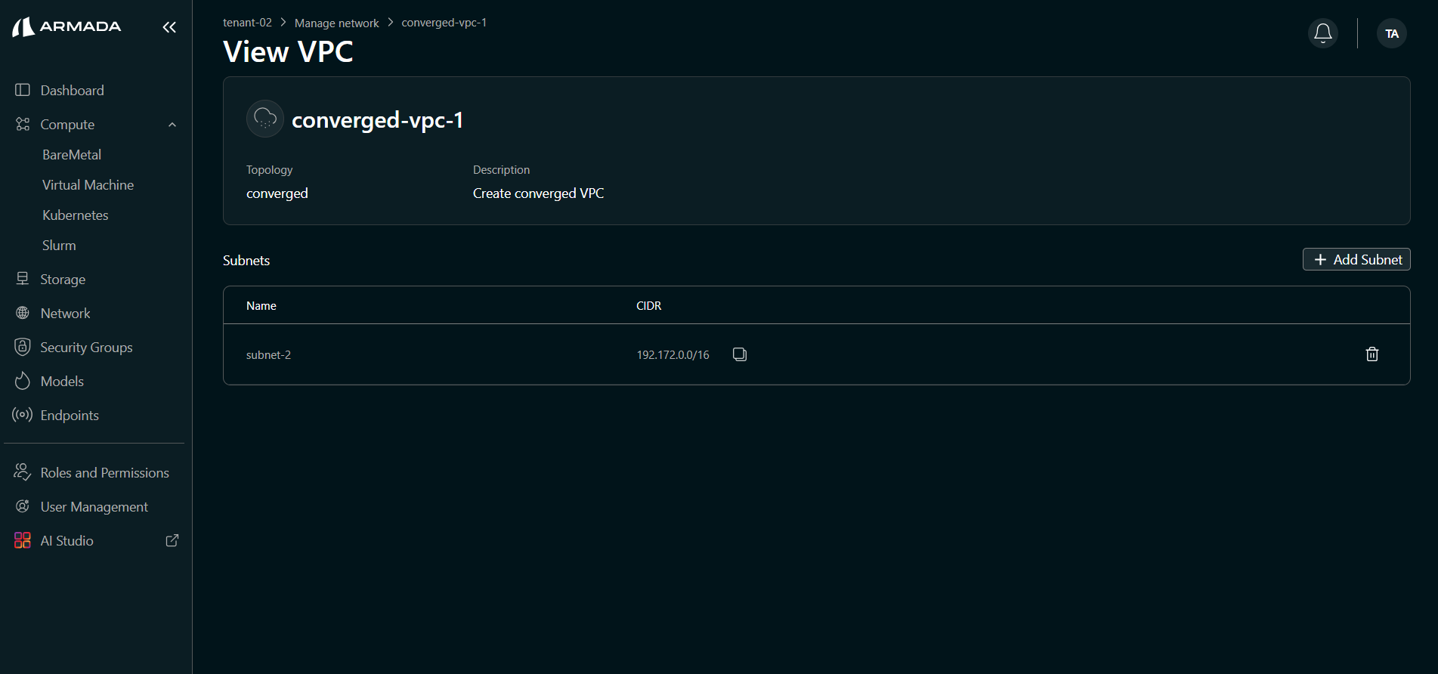1438x674 pixels.
Task: Open User Management page
Action: coord(94,506)
